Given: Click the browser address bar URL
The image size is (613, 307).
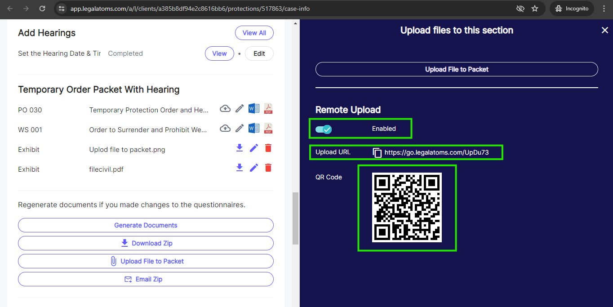Looking at the screenshot, I should pyautogui.click(x=190, y=9).
